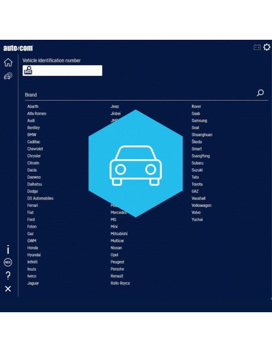Click the autocom logo
272x352 pixels.
coord(18,48)
